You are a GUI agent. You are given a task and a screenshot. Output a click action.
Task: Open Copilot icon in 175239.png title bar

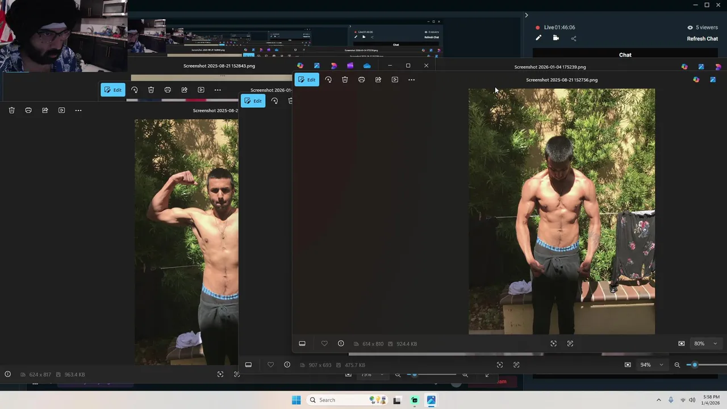pyautogui.click(x=684, y=66)
